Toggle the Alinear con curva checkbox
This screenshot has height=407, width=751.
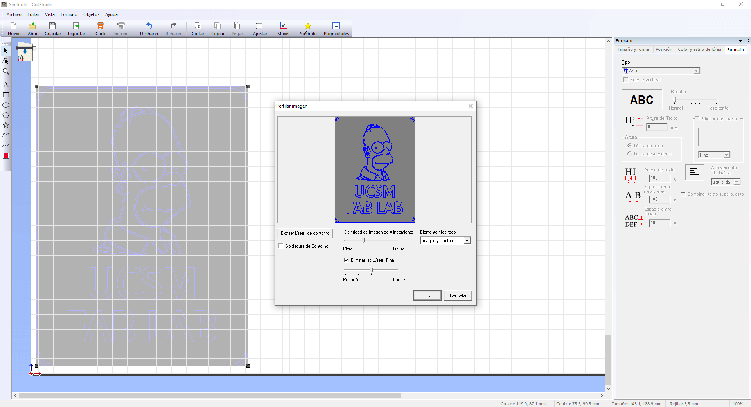(697, 119)
